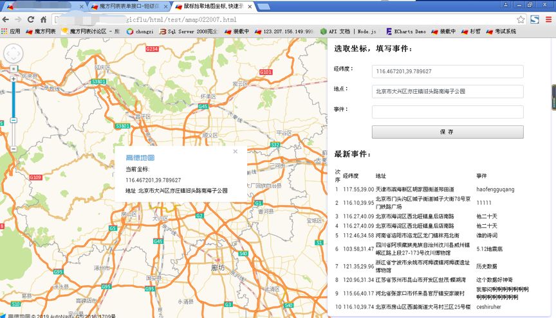Click the 103.58,31.47 coordinate cell
This screenshot has width=556, height=318.
tap(358, 249)
